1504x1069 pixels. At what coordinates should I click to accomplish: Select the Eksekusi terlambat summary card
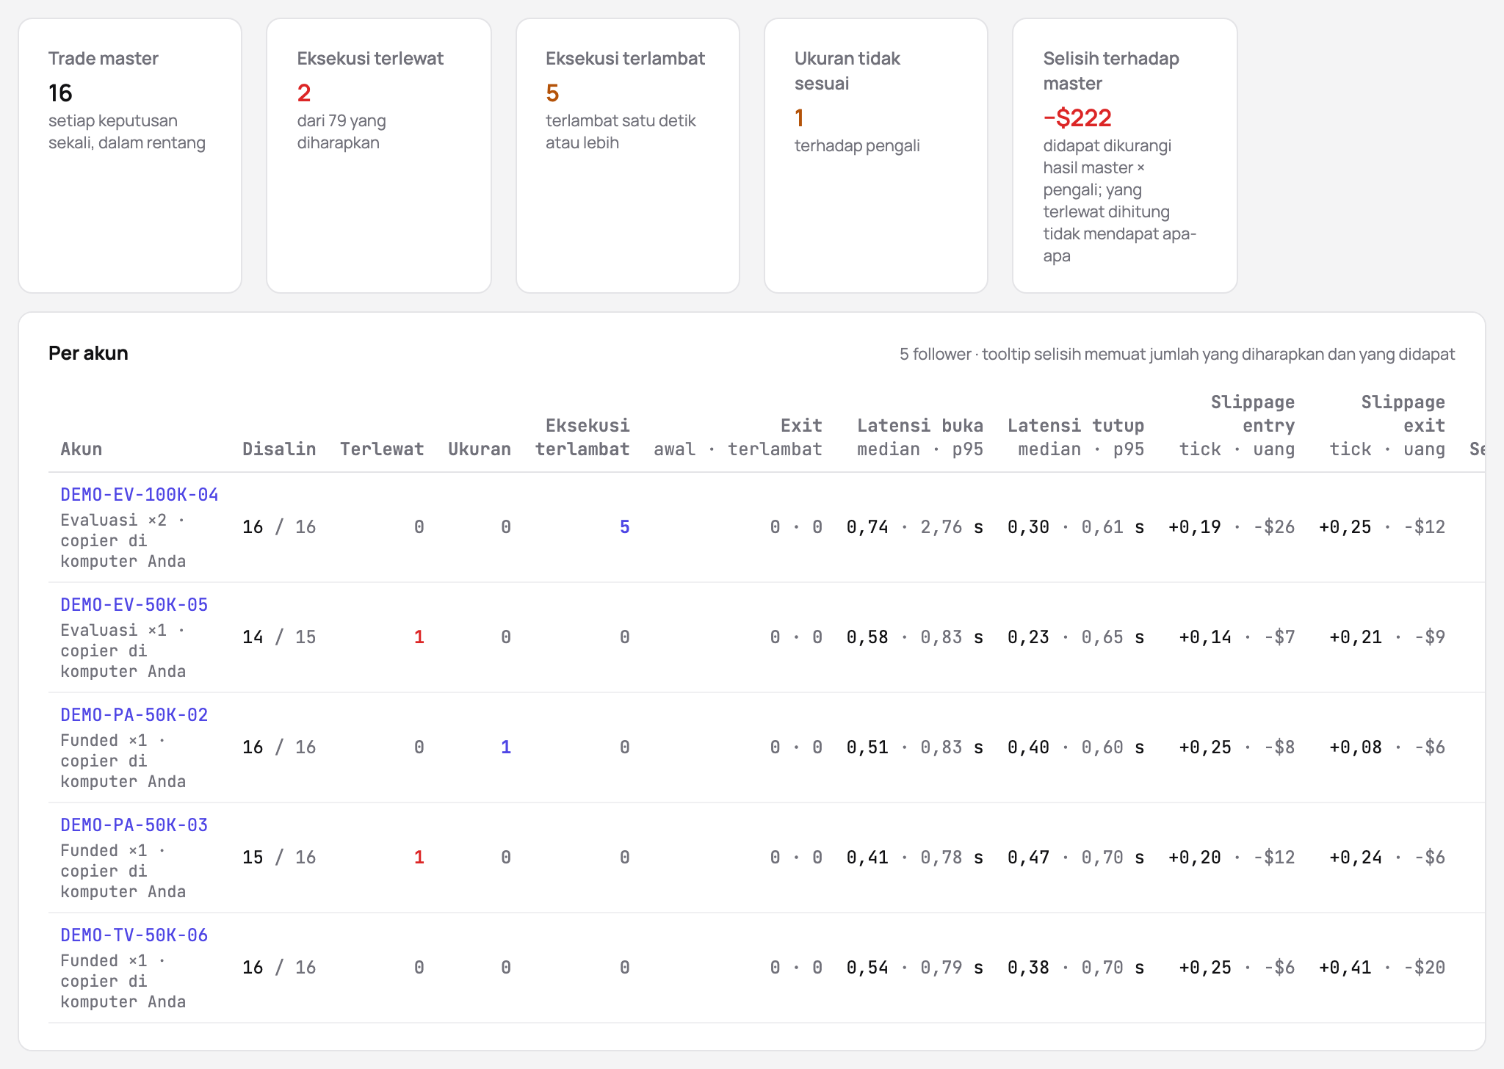point(628,156)
